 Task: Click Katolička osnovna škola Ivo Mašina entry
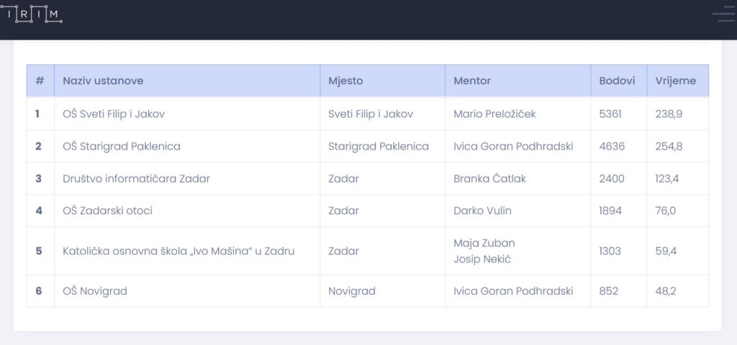coord(178,251)
